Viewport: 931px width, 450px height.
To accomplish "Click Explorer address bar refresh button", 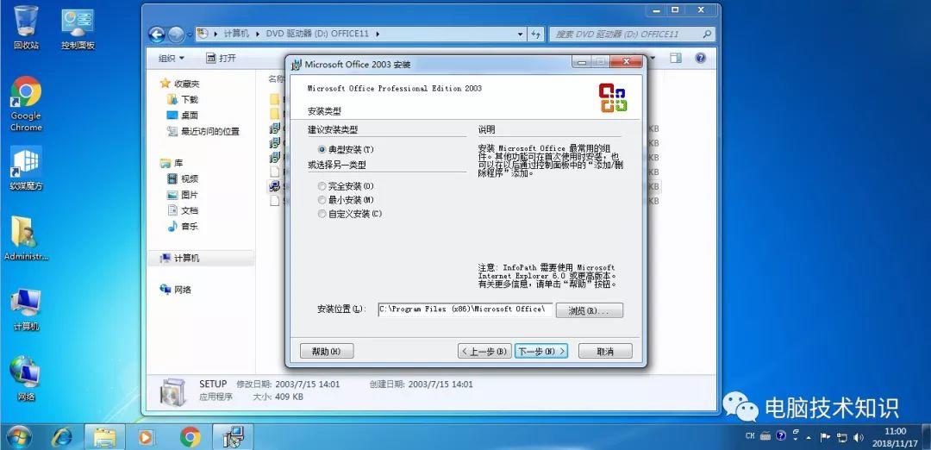I will pos(536,34).
